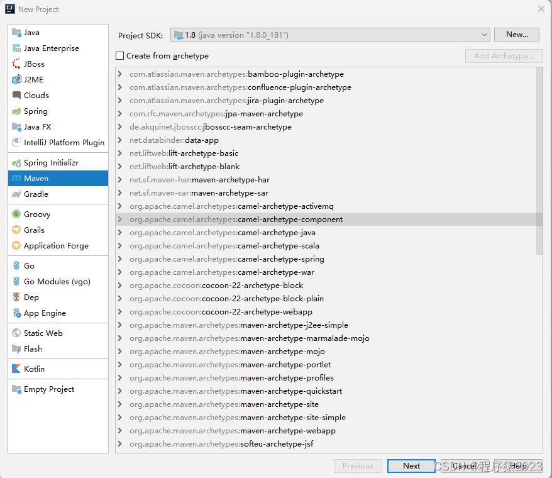Expand the camel-archetype-component entry
Image resolution: width=552 pixels, height=478 pixels.
120,219
